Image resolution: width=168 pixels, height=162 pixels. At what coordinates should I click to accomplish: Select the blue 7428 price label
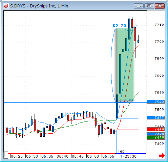[156, 134]
